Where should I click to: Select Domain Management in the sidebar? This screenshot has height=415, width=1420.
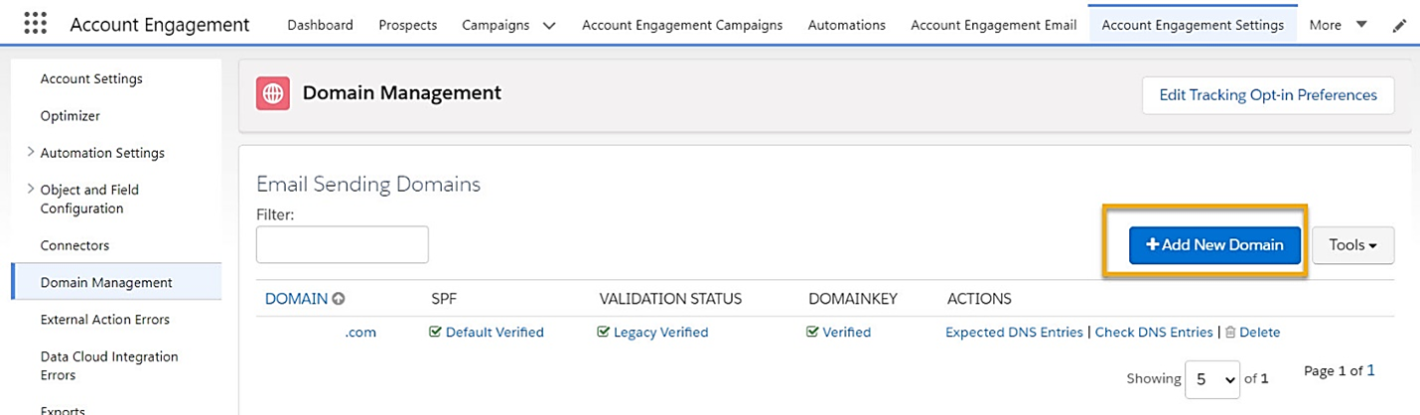point(116,282)
